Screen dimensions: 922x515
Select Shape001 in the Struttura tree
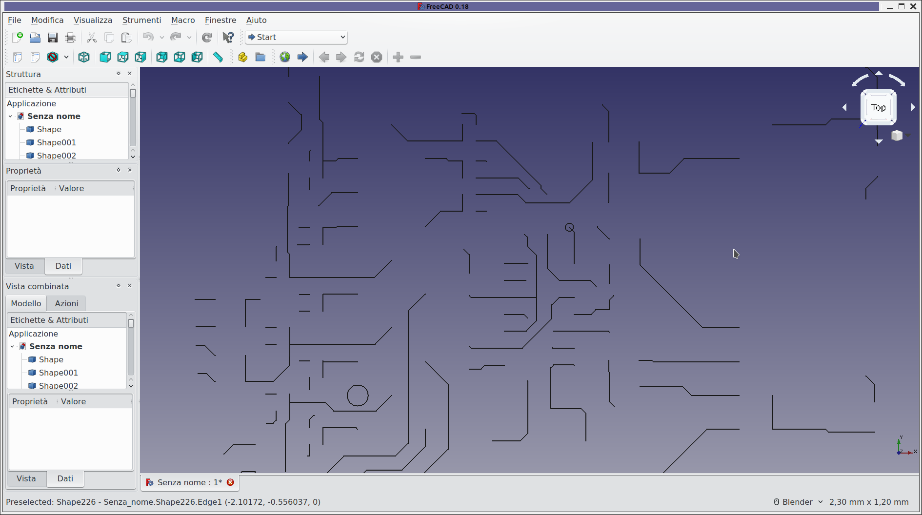[x=56, y=142]
